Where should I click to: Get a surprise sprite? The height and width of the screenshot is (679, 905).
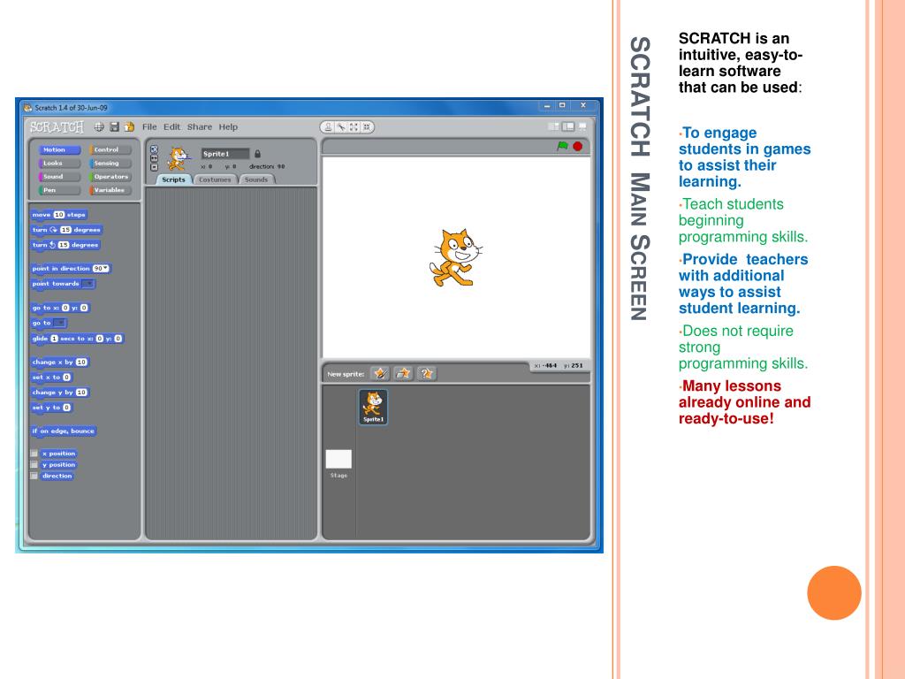click(x=426, y=374)
